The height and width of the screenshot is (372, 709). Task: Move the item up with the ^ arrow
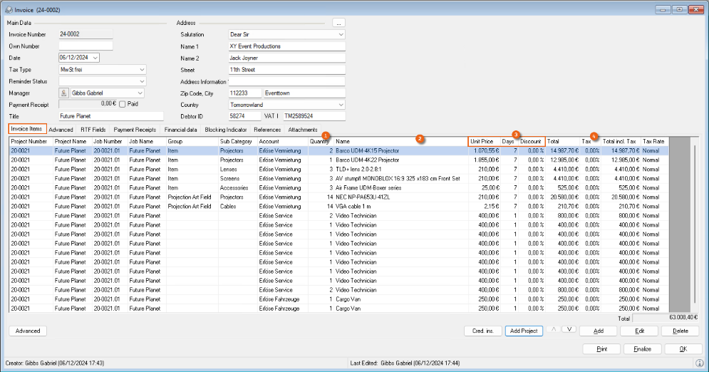(553, 330)
